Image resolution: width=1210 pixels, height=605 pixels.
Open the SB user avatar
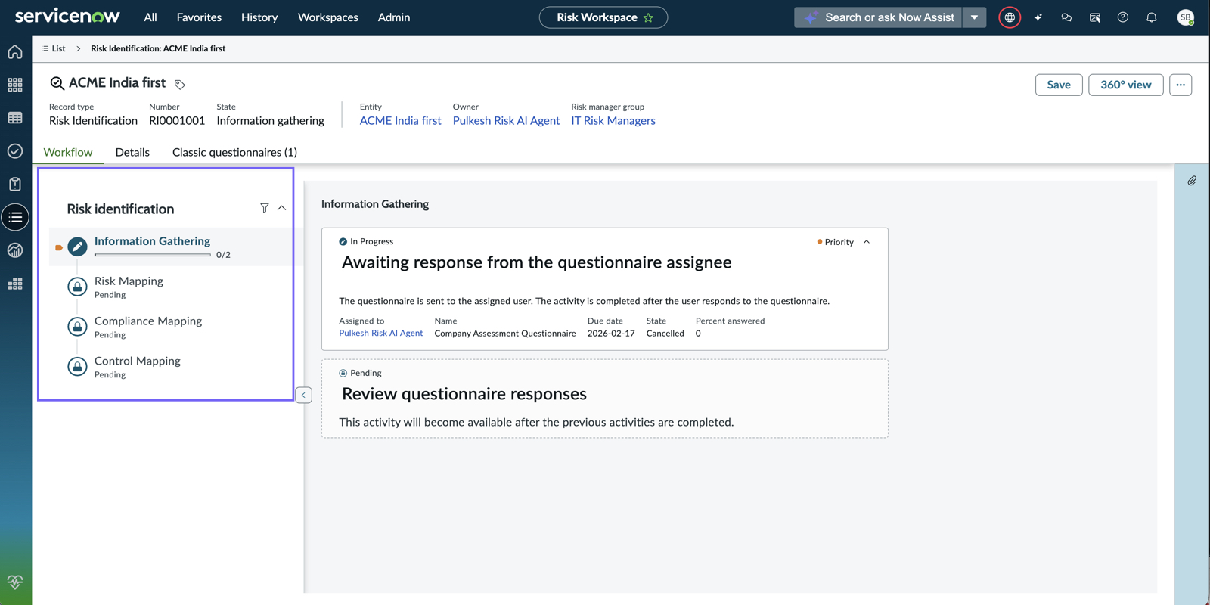click(x=1186, y=17)
